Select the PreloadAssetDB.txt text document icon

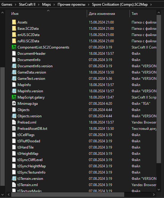click(14, 129)
